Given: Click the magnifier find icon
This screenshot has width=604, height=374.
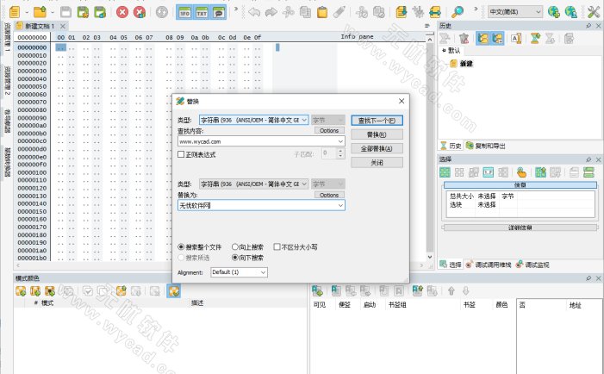Looking at the screenshot, I should tap(458, 12).
